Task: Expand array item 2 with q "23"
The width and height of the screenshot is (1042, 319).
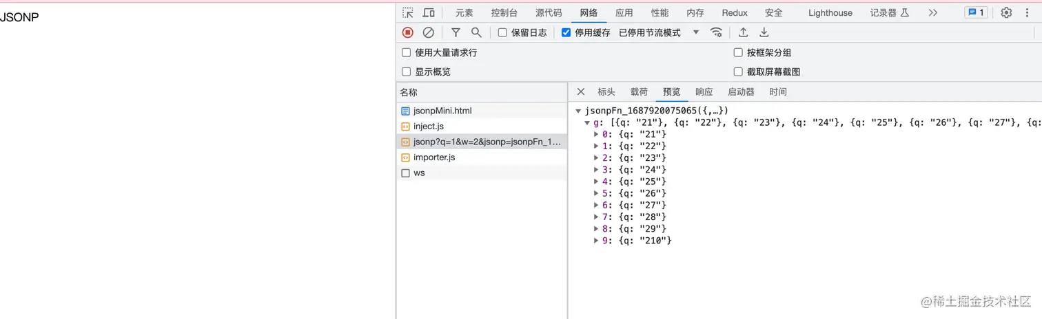Action: click(x=597, y=157)
